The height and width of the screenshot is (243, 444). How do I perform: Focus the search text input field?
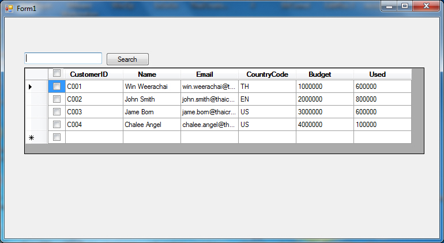tap(63, 58)
